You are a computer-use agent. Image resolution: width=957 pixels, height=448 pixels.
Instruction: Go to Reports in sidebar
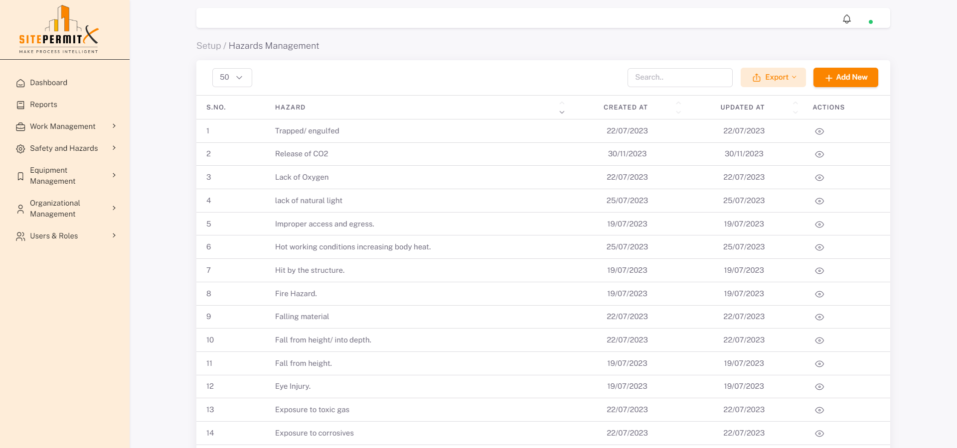click(43, 105)
